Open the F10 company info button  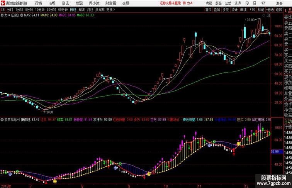coord(252,10)
